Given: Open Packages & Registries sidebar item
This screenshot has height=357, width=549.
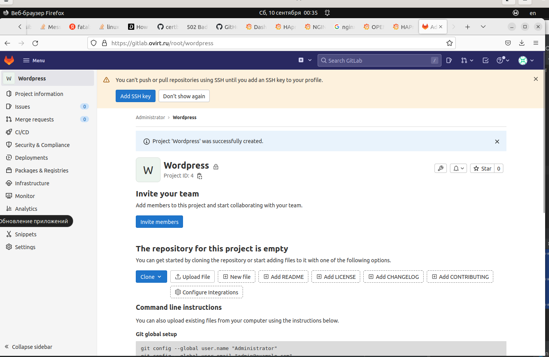Looking at the screenshot, I should [x=47, y=170].
